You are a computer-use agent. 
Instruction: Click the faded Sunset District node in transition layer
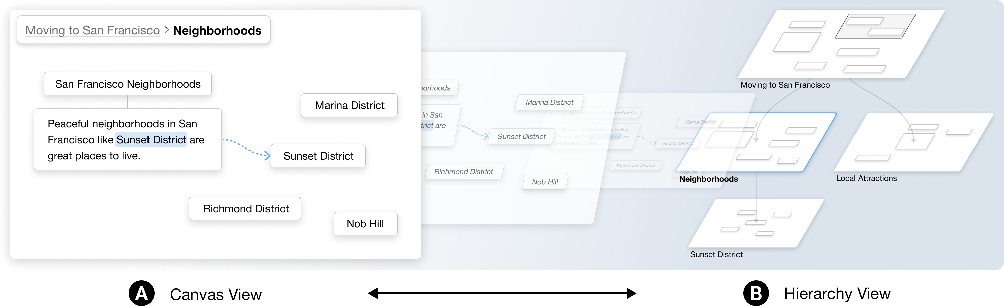521,136
